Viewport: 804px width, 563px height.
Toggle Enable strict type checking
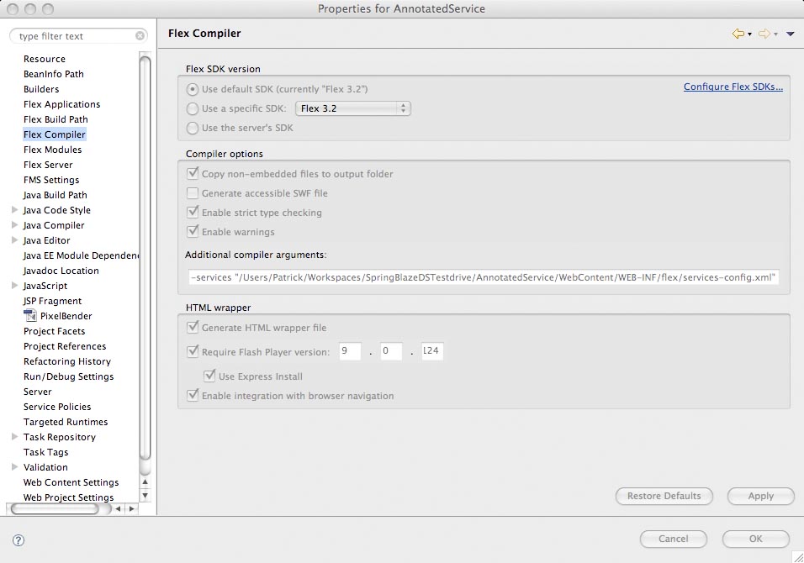click(x=193, y=212)
